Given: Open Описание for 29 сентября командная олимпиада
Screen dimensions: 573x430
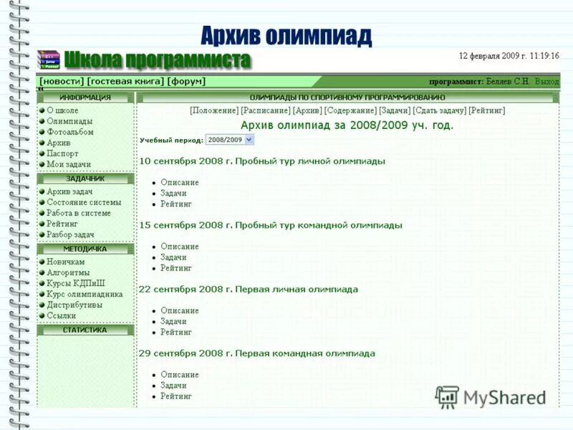Looking at the screenshot, I should point(180,375).
